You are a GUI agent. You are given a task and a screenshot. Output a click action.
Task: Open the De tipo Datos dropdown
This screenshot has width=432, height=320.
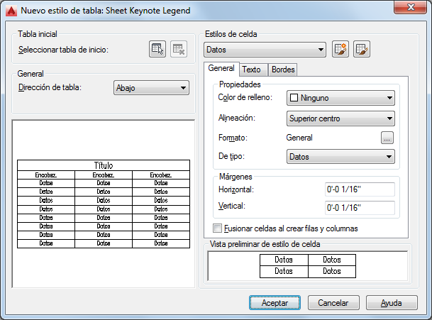pos(340,157)
